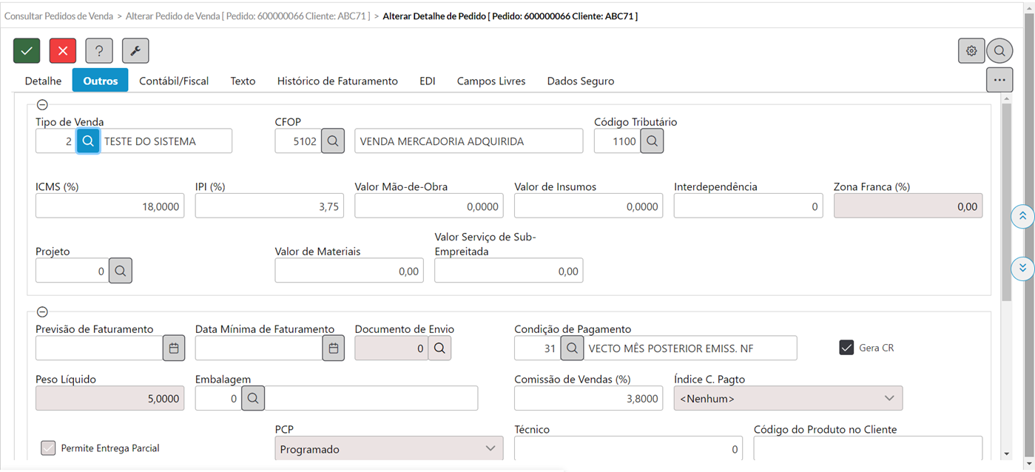The height and width of the screenshot is (472, 1035).
Task: Click the Comissão de Vendas (%) field
Action: click(589, 398)
